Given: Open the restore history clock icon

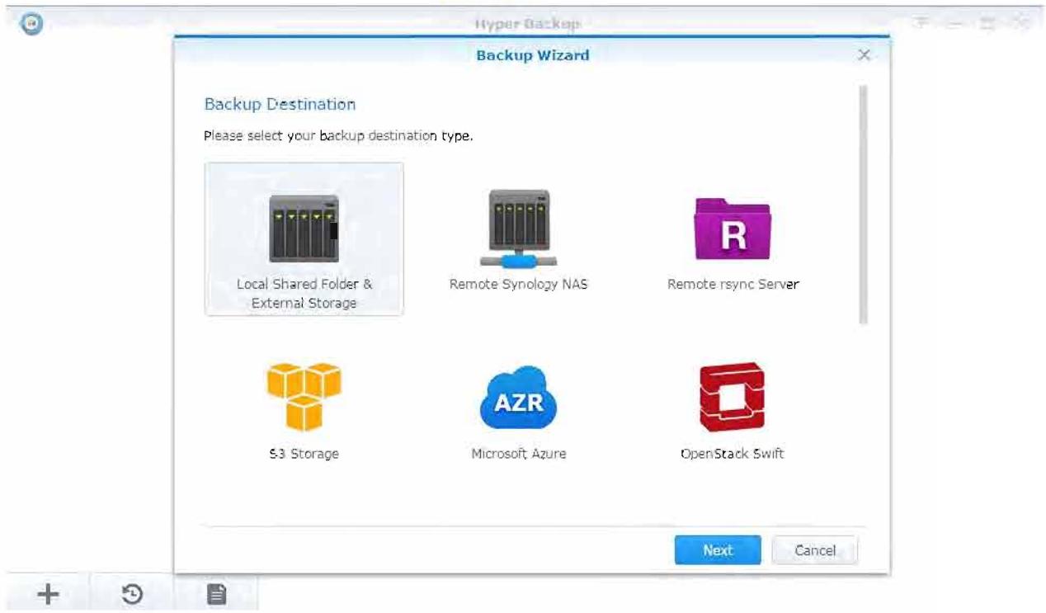Looking at the screenshot, I should coord(133,594).
